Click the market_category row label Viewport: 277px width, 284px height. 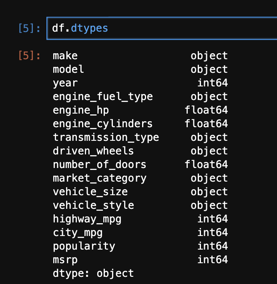tap(100, 178)
